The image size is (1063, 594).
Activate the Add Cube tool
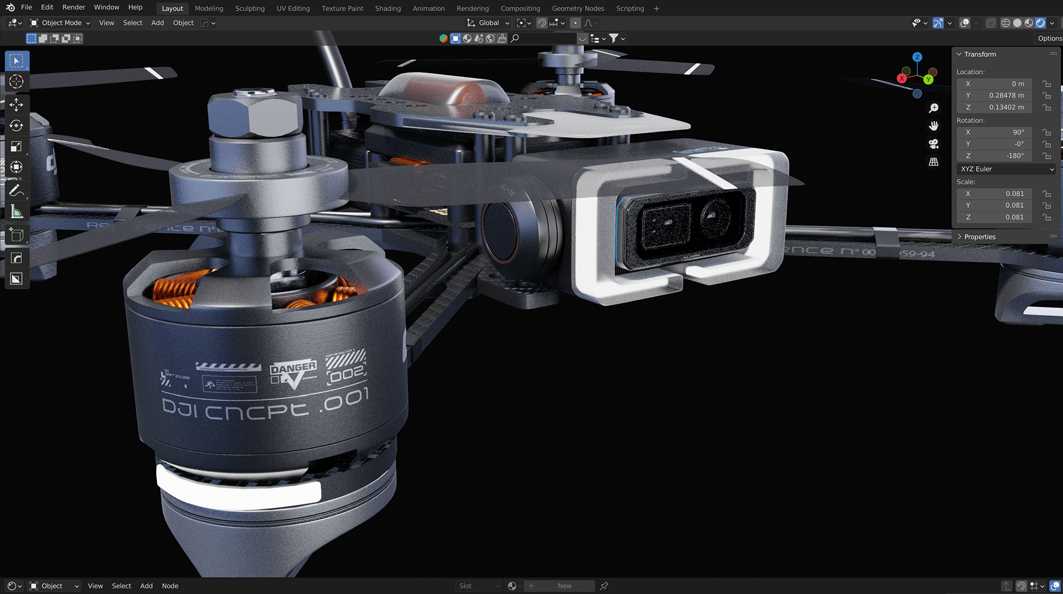(x=17, y=234)
